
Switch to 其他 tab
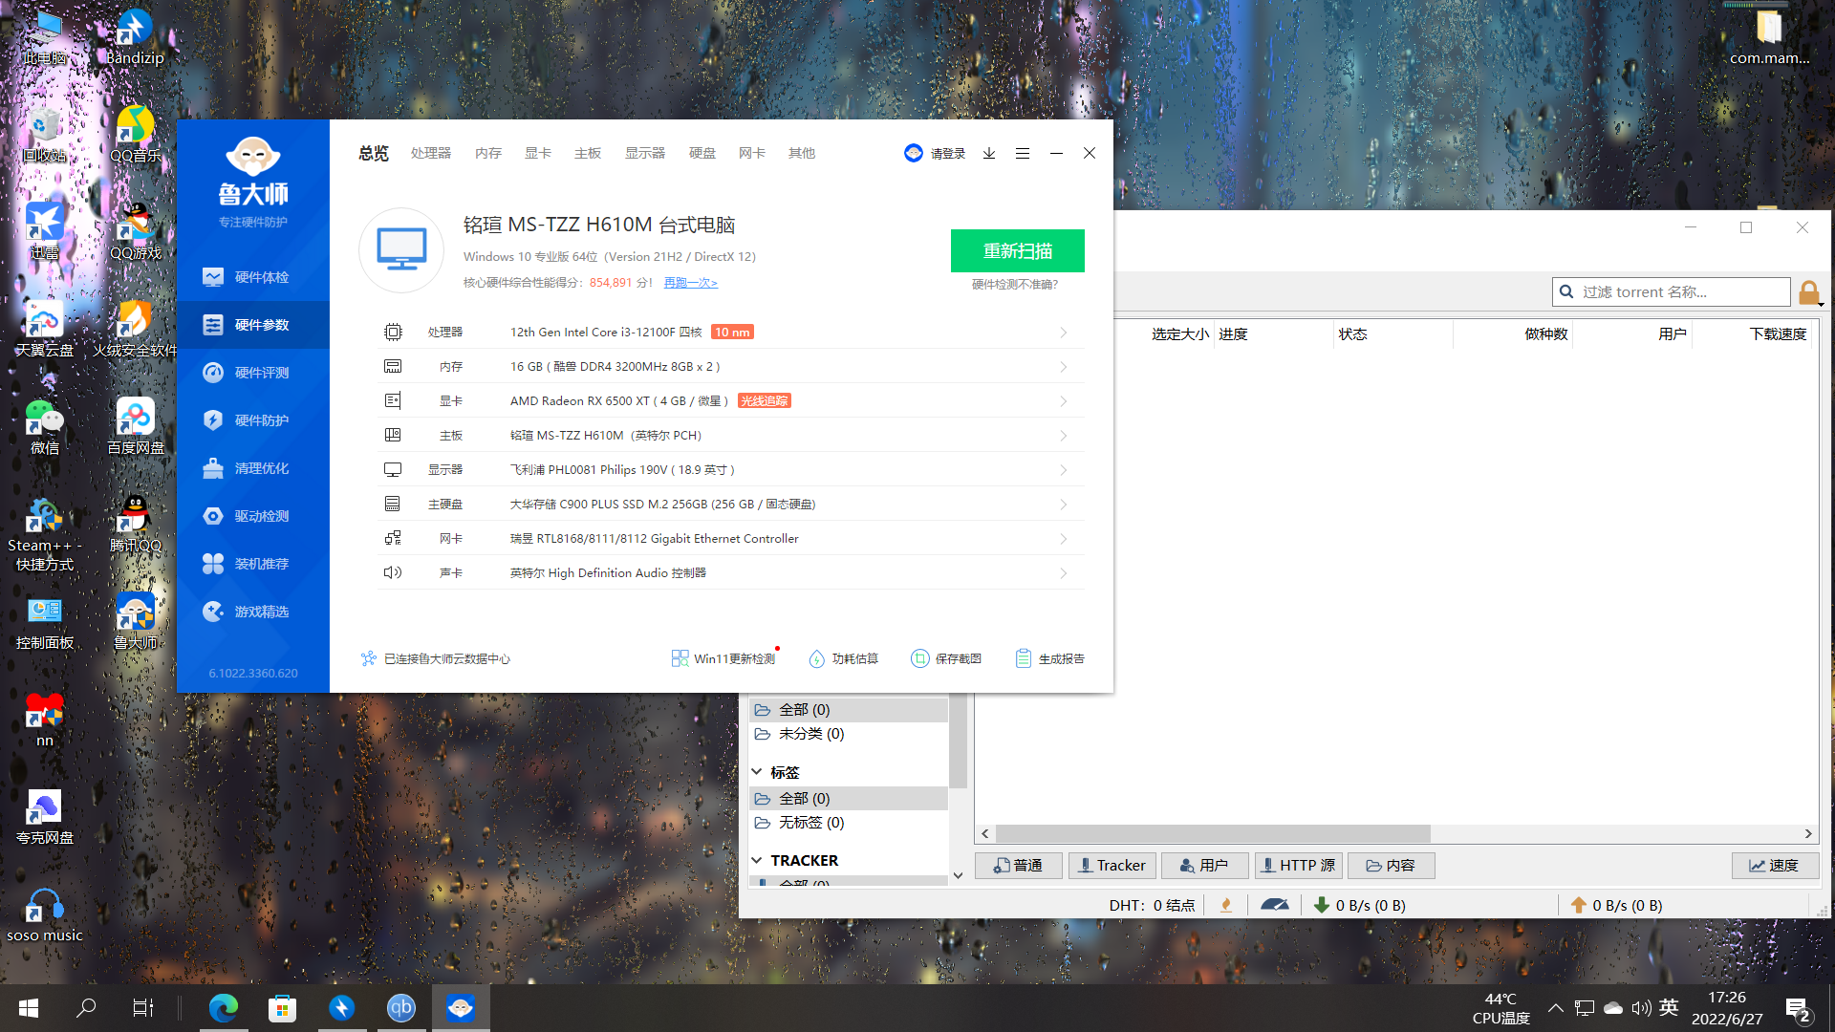tap(802, 153)
